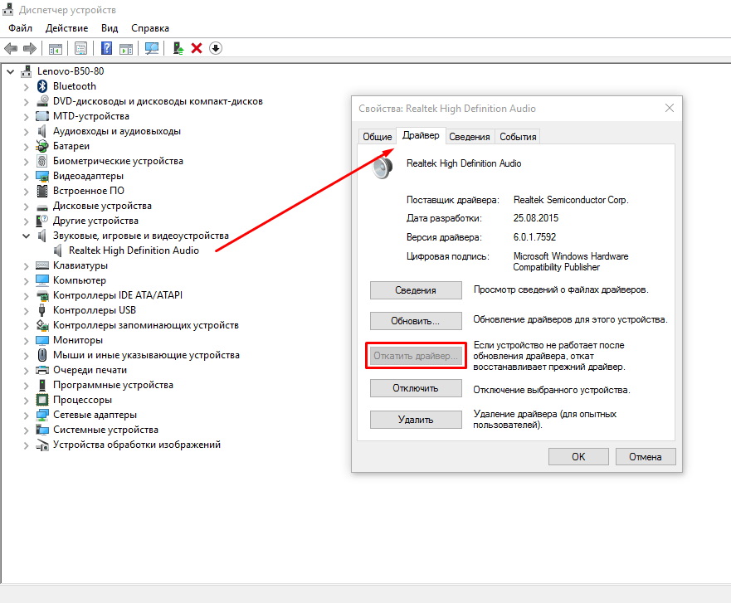Expand Программные устройства category
The image size is (731, 603).
[x=26, y=386]
